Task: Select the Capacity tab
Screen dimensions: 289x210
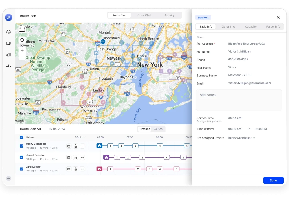Action: click(x=251, y=27)
